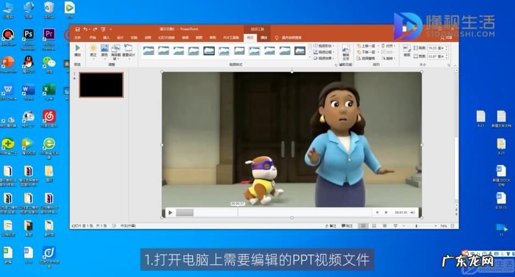
Task: Open 视频样式 group dialog launcher
Action: (x=335, y=65)
